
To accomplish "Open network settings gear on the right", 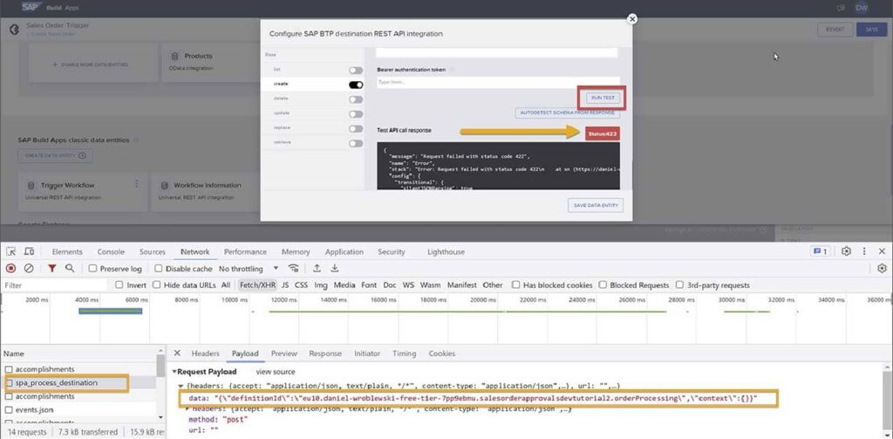I will tap(883, 268).
